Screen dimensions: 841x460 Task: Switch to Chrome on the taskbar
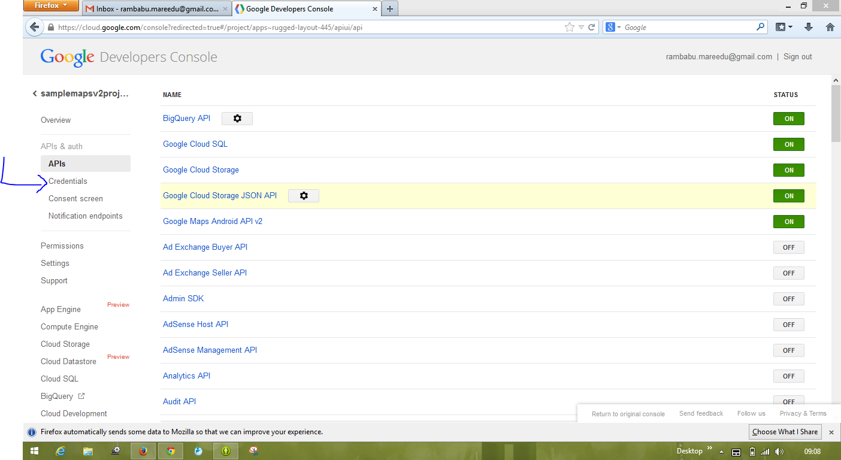[171, 451]
